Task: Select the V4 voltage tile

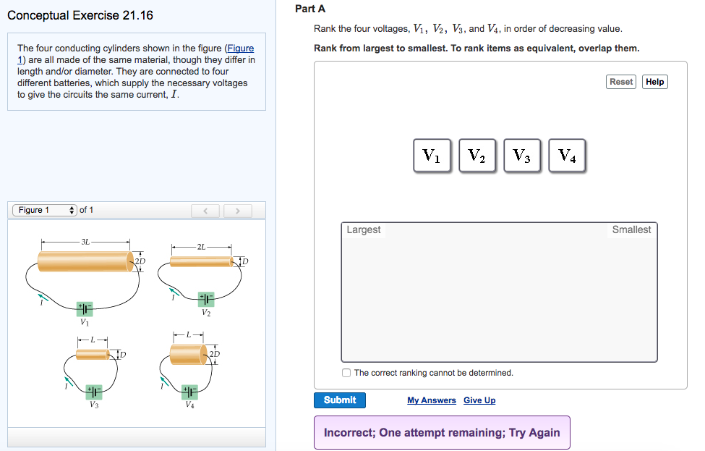Action: coord(567,155)
